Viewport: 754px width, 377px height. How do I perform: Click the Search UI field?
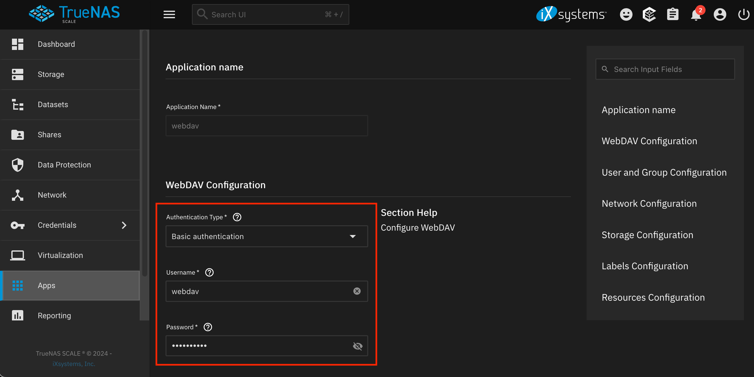270,14
